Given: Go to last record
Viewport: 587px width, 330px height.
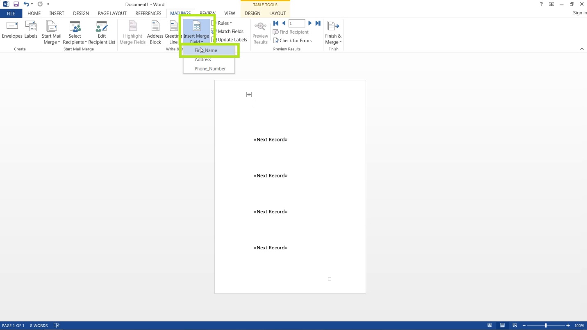Looking at the screenshot, I should pos(318,23).
